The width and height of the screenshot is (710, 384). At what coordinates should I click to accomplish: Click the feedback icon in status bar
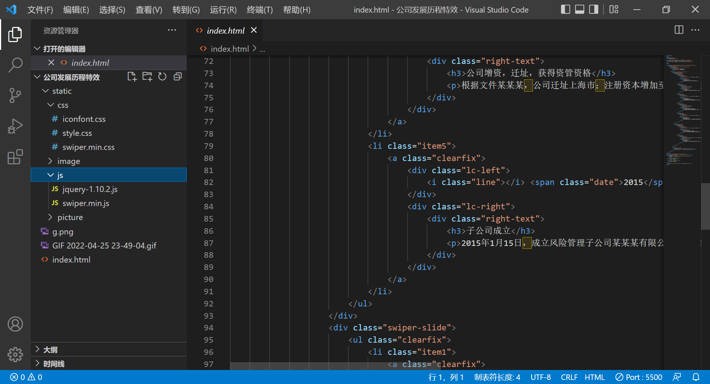coord(677,377)
